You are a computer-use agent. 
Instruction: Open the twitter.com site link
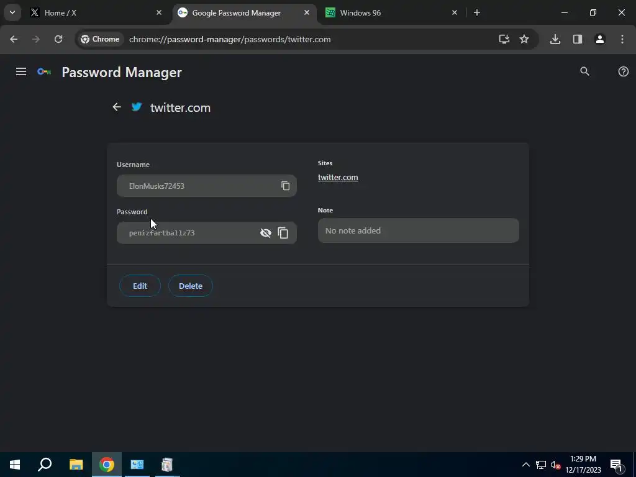coord(338,178)
